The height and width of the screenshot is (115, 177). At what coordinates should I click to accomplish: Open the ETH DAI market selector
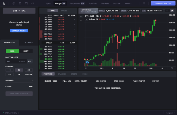[19, 11]
